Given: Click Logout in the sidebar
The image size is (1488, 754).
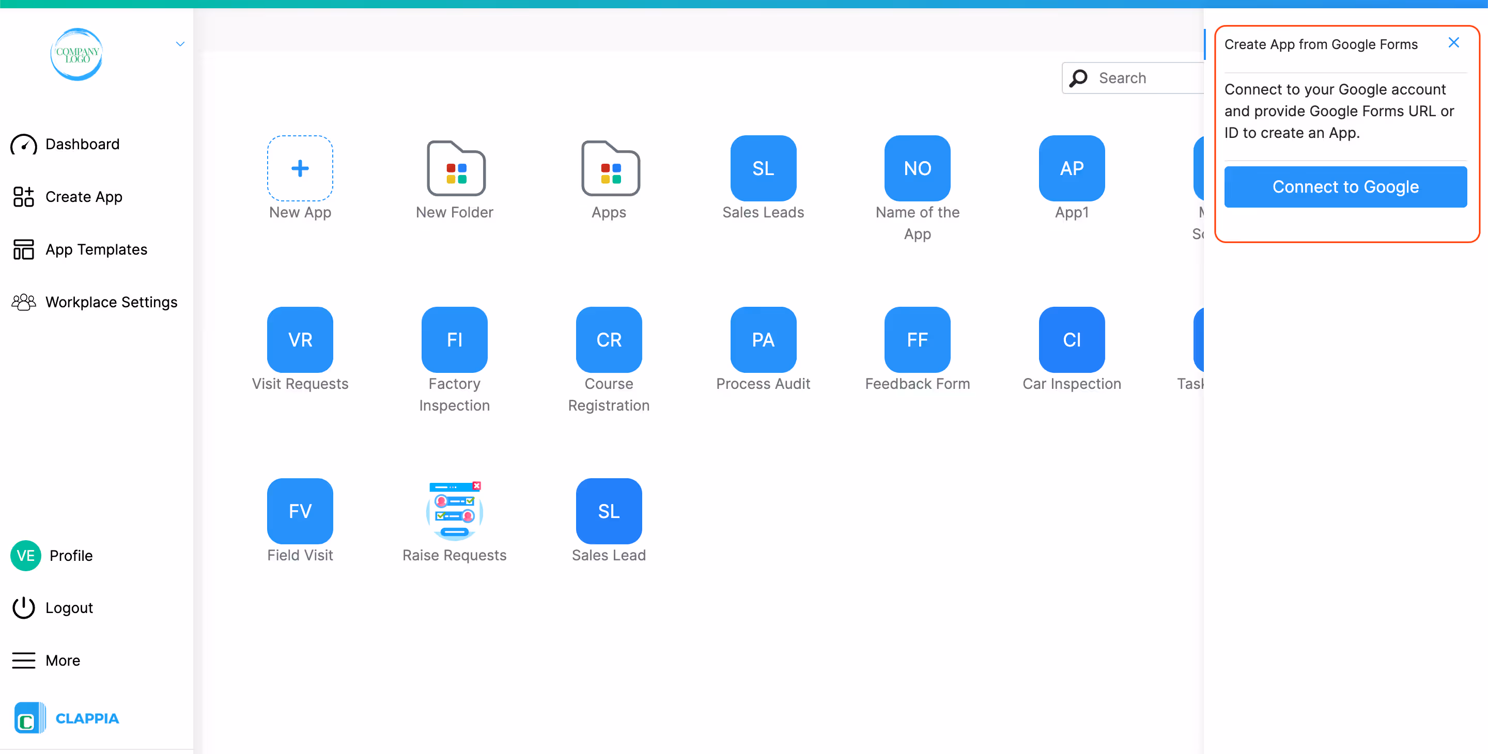Looking at the screenshot, I should pyautogui.click(x=69, y=607).
